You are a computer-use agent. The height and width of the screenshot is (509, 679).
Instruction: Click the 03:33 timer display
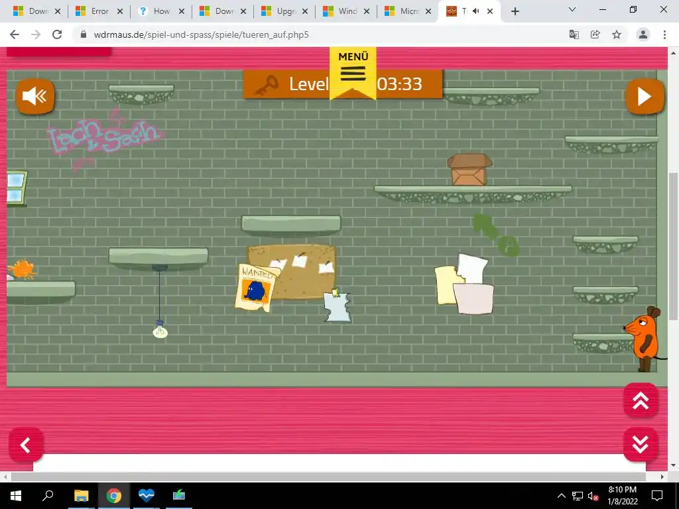click(x=399, y=84)
